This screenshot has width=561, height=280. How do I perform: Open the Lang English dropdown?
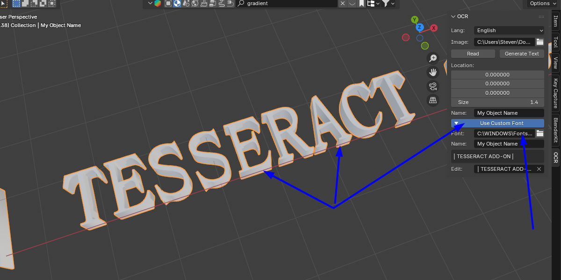point(509,30)
